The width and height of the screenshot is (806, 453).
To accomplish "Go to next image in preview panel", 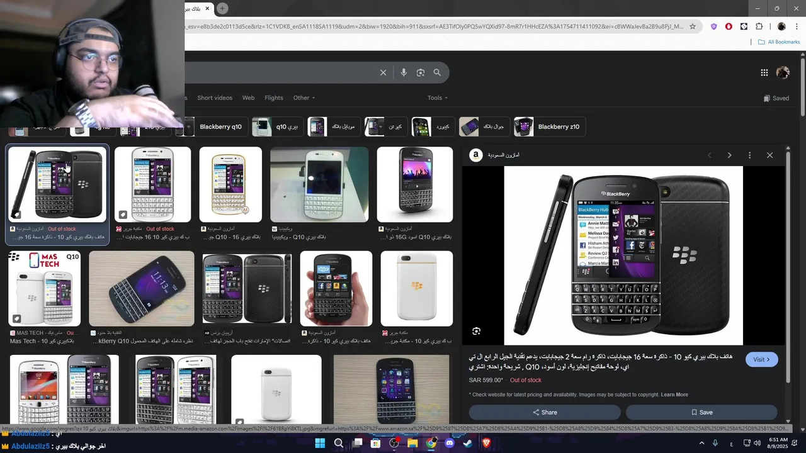I will (x=729, y=155).
